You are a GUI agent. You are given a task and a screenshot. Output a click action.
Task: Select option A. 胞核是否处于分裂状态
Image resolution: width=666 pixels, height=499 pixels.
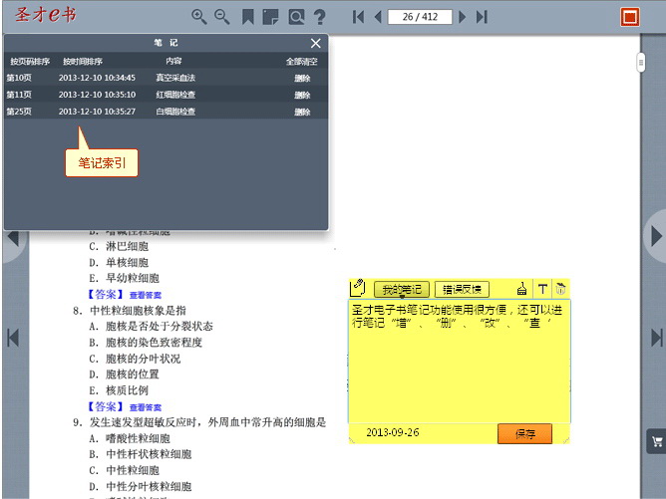coord(151,327)
